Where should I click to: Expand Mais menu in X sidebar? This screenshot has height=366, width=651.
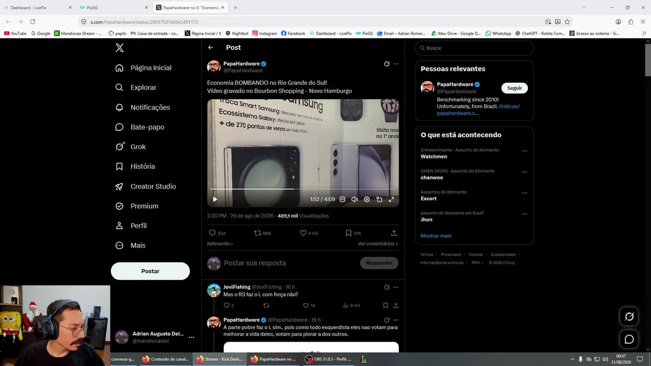tap(131, 246)
